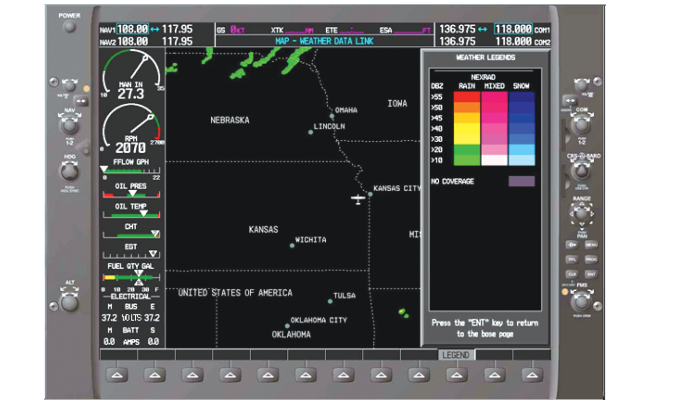This screenshot has width=697, height=406.
Task: Click the aircraft symbol on the map
Action: (358, 199)
